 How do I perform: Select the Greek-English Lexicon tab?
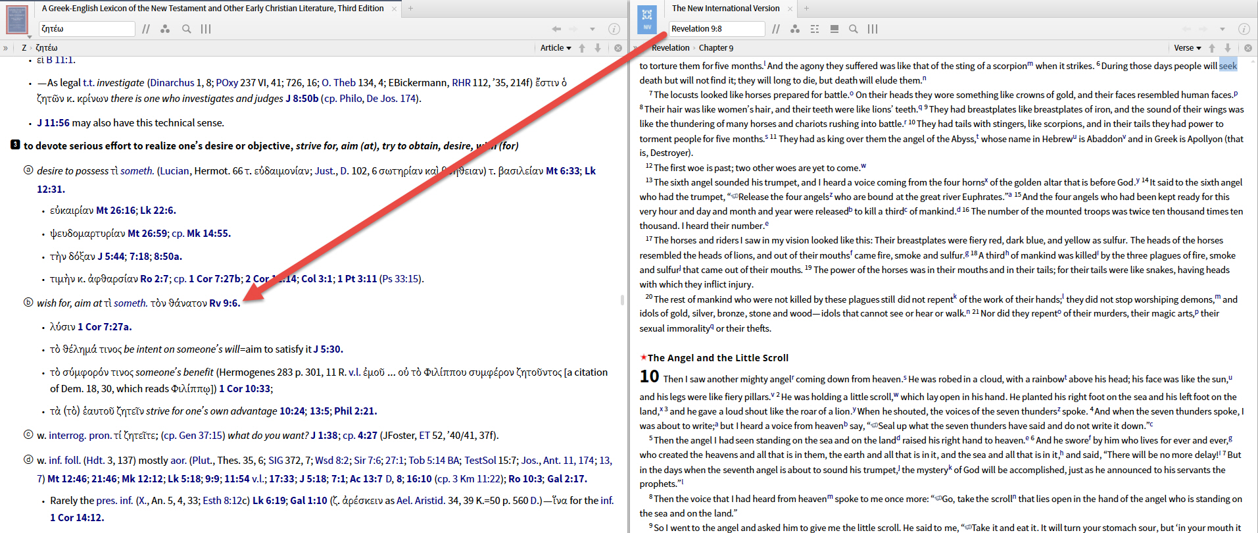212,9
